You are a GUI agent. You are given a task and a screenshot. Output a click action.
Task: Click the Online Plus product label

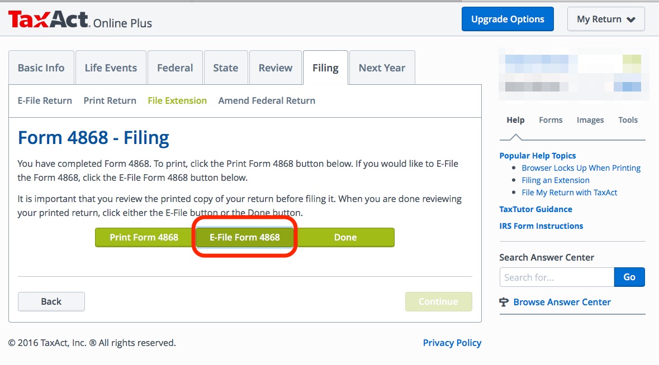pyautogui.click(x=122, y=23)
